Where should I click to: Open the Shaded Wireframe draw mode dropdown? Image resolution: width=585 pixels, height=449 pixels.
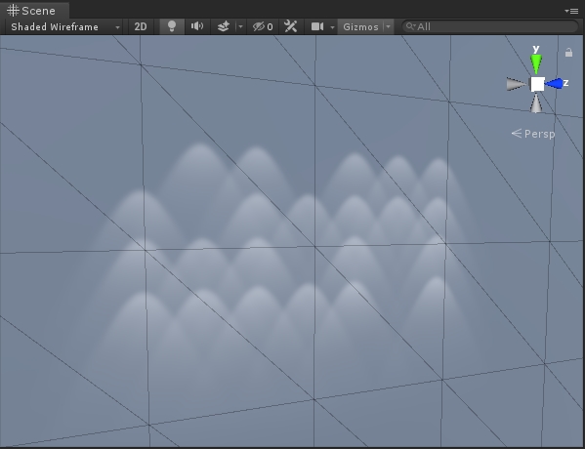(x=64, y=27)
